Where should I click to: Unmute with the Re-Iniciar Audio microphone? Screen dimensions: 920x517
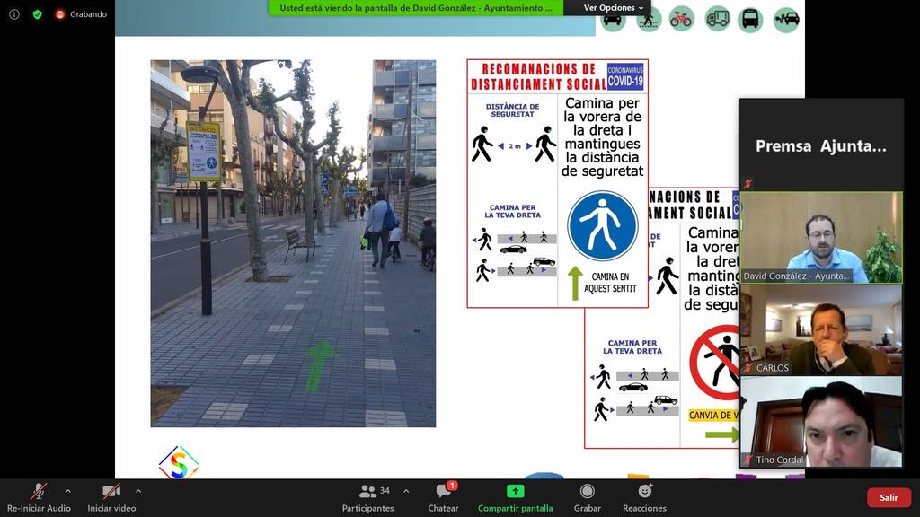pyautogui.click(x=39, y=497)
